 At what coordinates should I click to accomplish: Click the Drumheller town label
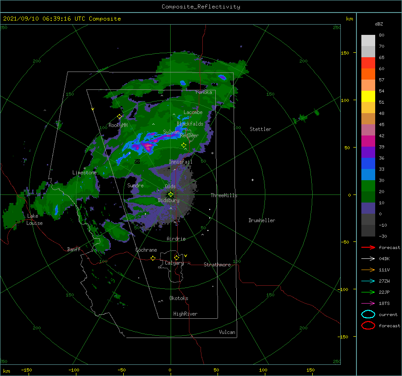(262, 220)
